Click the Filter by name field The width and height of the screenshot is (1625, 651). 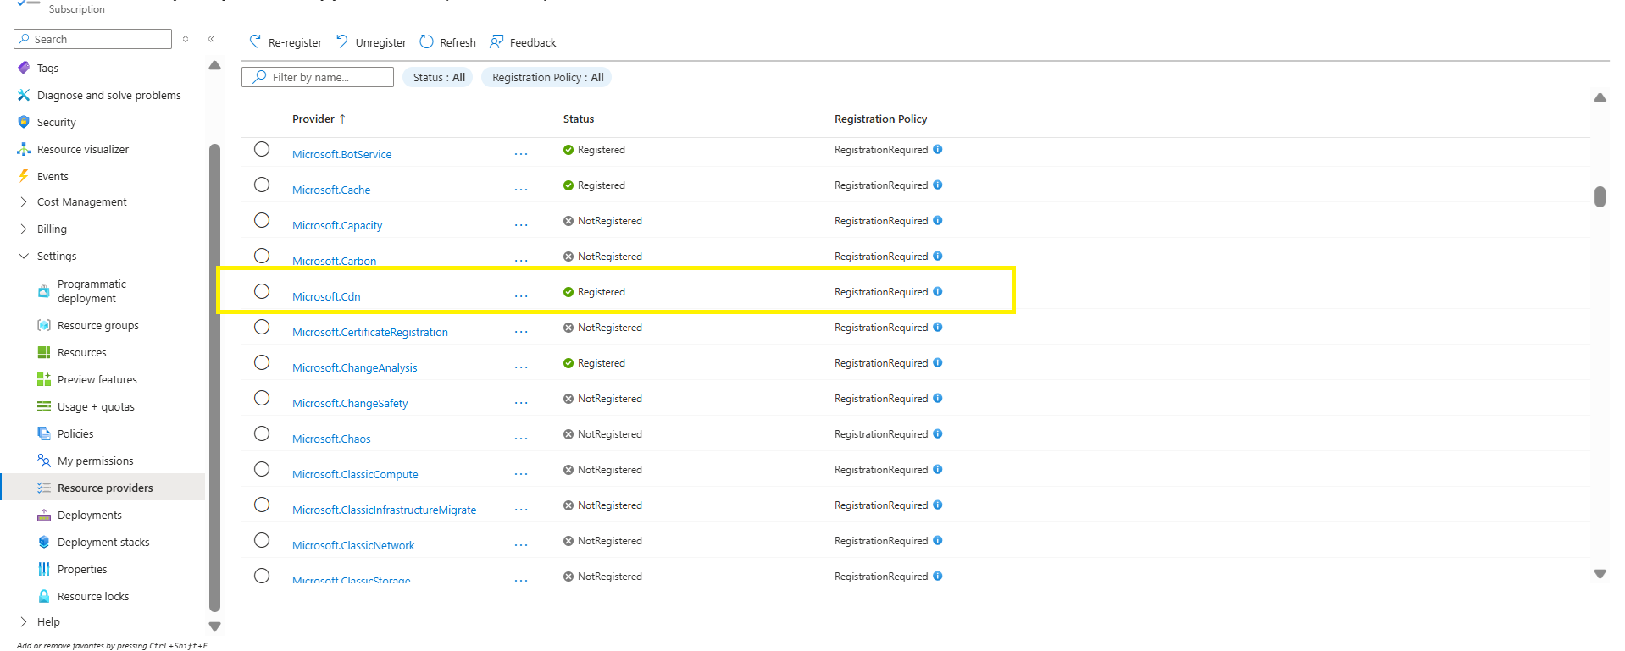pyautogui.click(x=318, y=77)
